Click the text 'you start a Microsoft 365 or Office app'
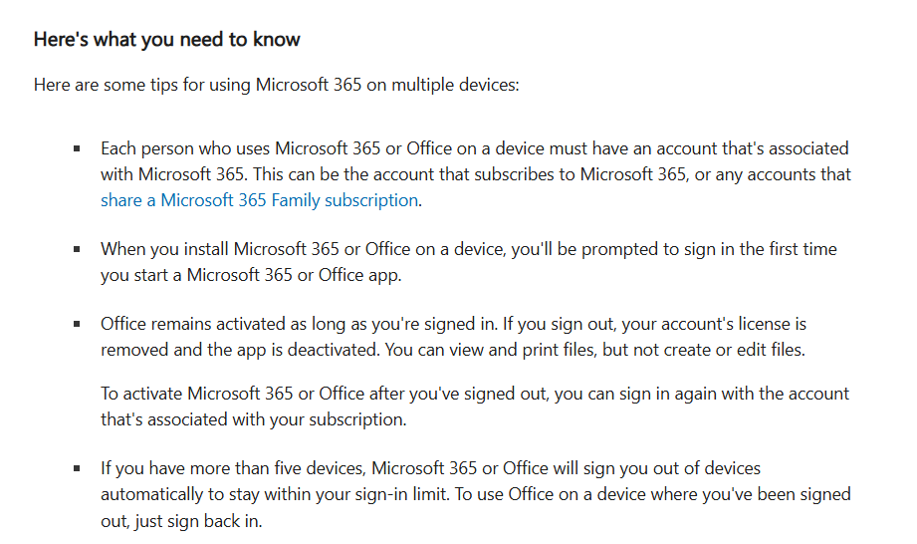 click(x=253, y=275)
